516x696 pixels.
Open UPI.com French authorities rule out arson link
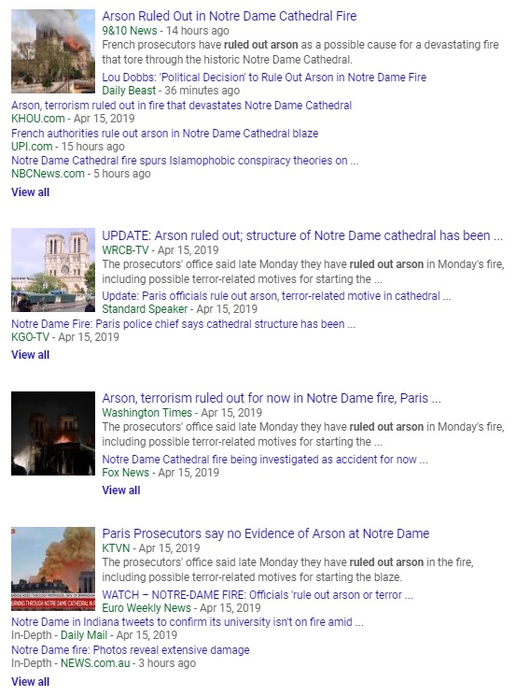[165, 134]
